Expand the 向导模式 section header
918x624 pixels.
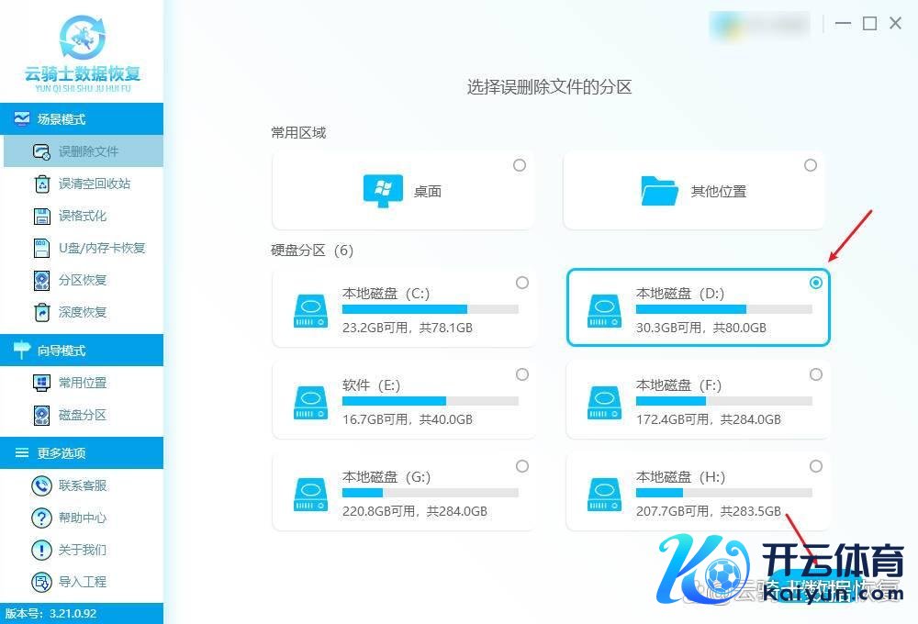click(x=82, y=351)
